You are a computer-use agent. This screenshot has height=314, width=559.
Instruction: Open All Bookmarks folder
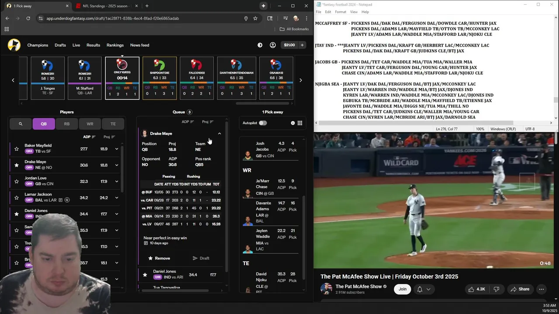(294, 29)
